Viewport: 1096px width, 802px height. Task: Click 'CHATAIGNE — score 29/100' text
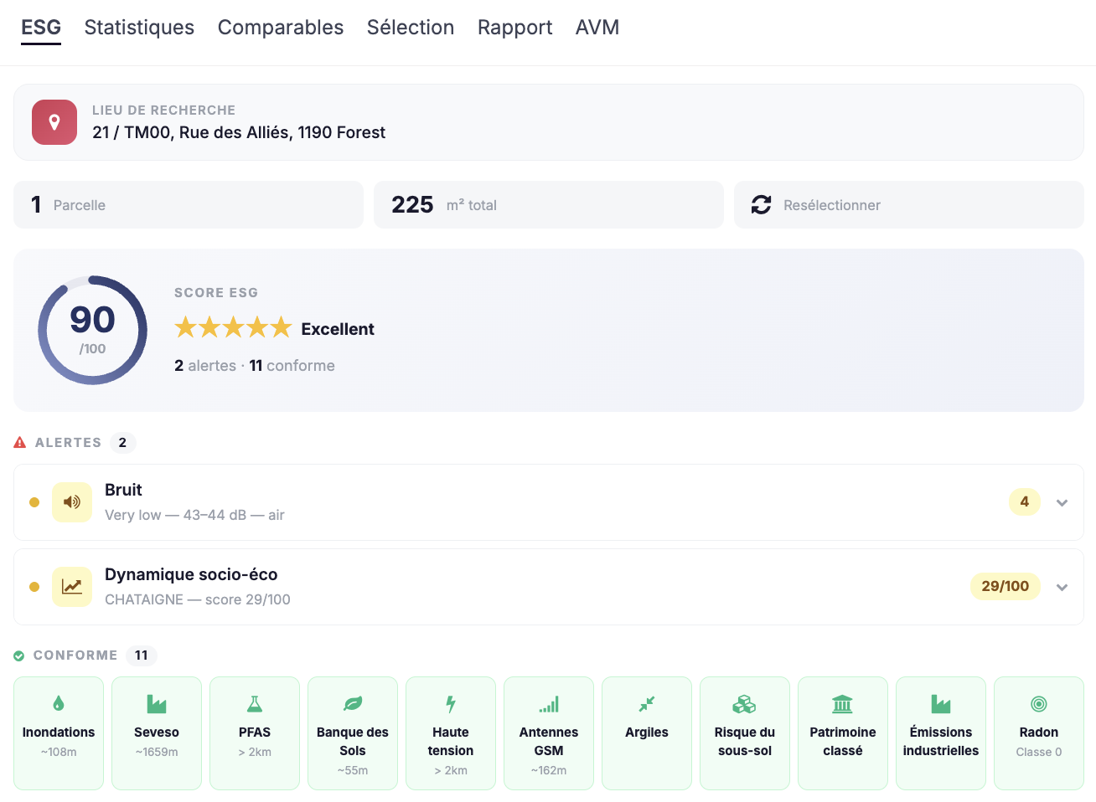tap(198, 599)
